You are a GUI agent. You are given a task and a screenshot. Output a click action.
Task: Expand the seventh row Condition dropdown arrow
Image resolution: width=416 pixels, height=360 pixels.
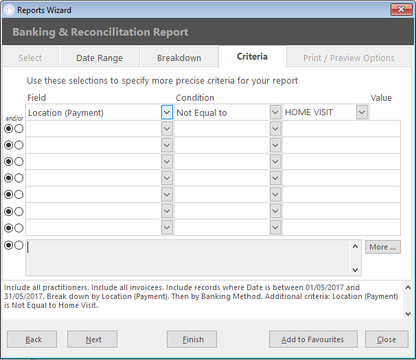coord(275,211)
